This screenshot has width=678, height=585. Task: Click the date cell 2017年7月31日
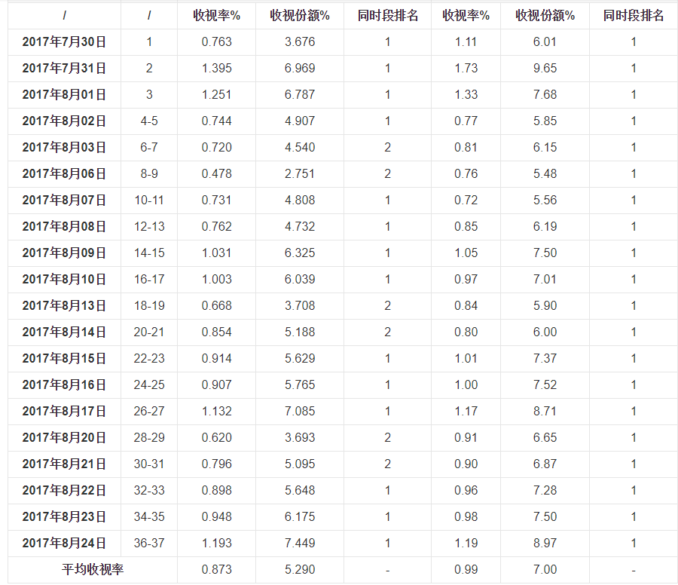point(64,69)
